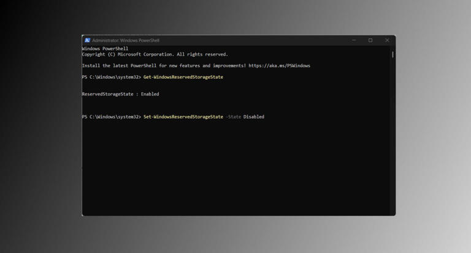
Task: Minimize the Administrator PowerShell window
Action: point(354,40)
